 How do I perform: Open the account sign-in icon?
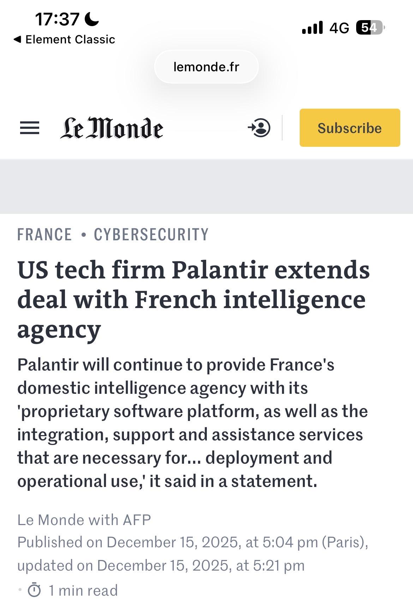(259, 128)
